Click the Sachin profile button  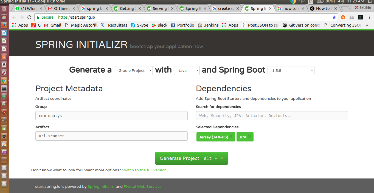(x=363, y=7)
